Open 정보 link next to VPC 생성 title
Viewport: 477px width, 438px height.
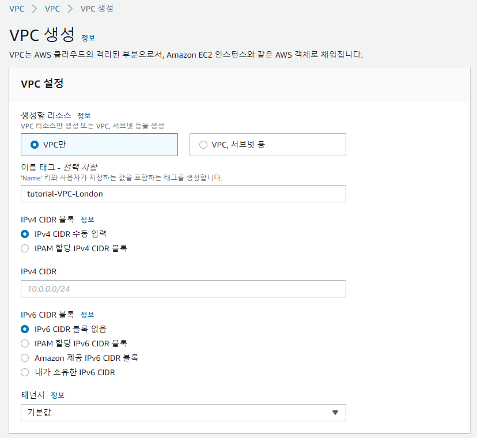tap(88, 38)
